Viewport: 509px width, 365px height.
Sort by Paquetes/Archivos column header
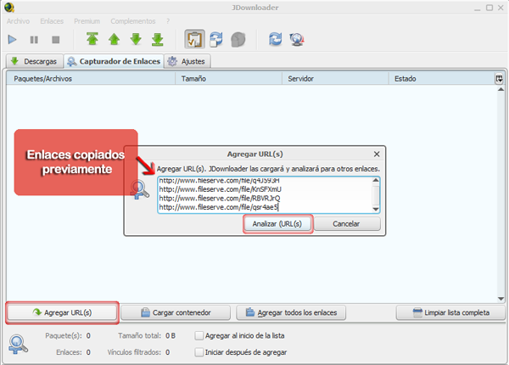(91, 79)
